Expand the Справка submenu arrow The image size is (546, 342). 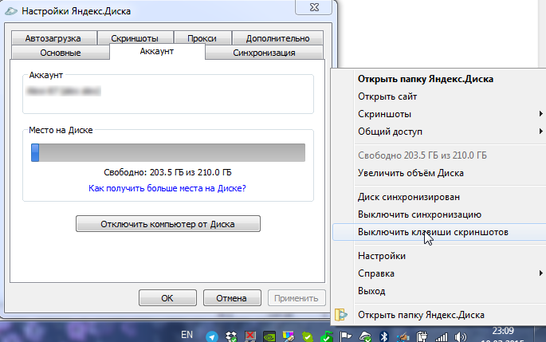click(540, 273)
